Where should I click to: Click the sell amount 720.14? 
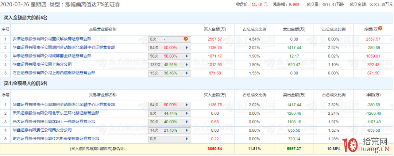[294, 139]
